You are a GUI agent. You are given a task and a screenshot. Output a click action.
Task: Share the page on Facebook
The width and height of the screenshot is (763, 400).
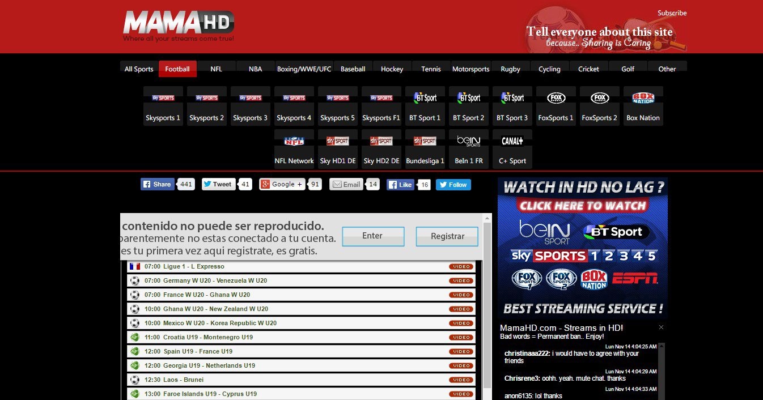tap(157, 184)
